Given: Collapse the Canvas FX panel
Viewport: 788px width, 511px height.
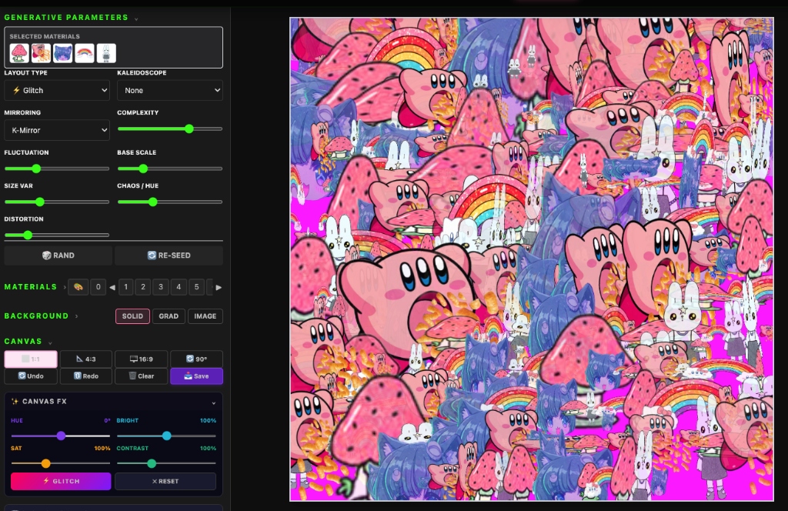Looking at the screenshot, I should pos(213,402).
